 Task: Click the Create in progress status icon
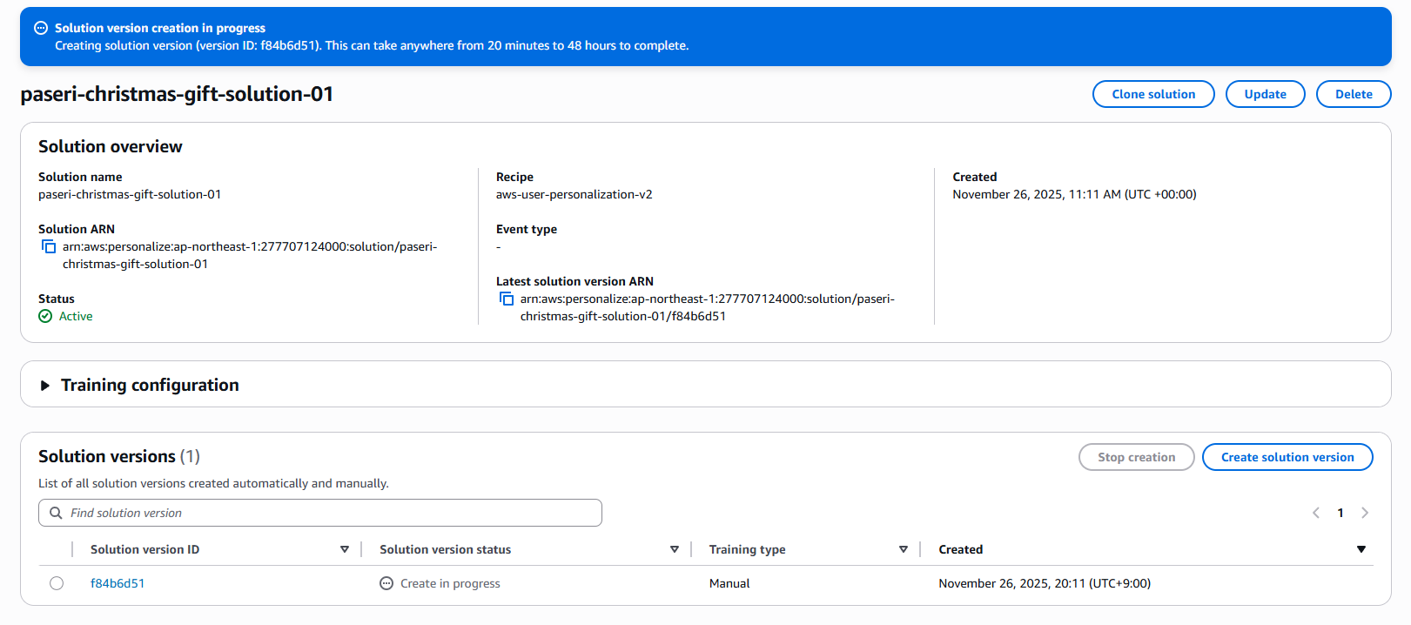tap(386, 583)
